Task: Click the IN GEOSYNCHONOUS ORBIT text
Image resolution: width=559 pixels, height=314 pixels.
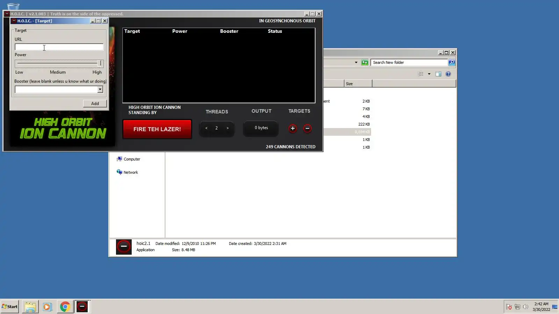Action: tap(287, 21)
